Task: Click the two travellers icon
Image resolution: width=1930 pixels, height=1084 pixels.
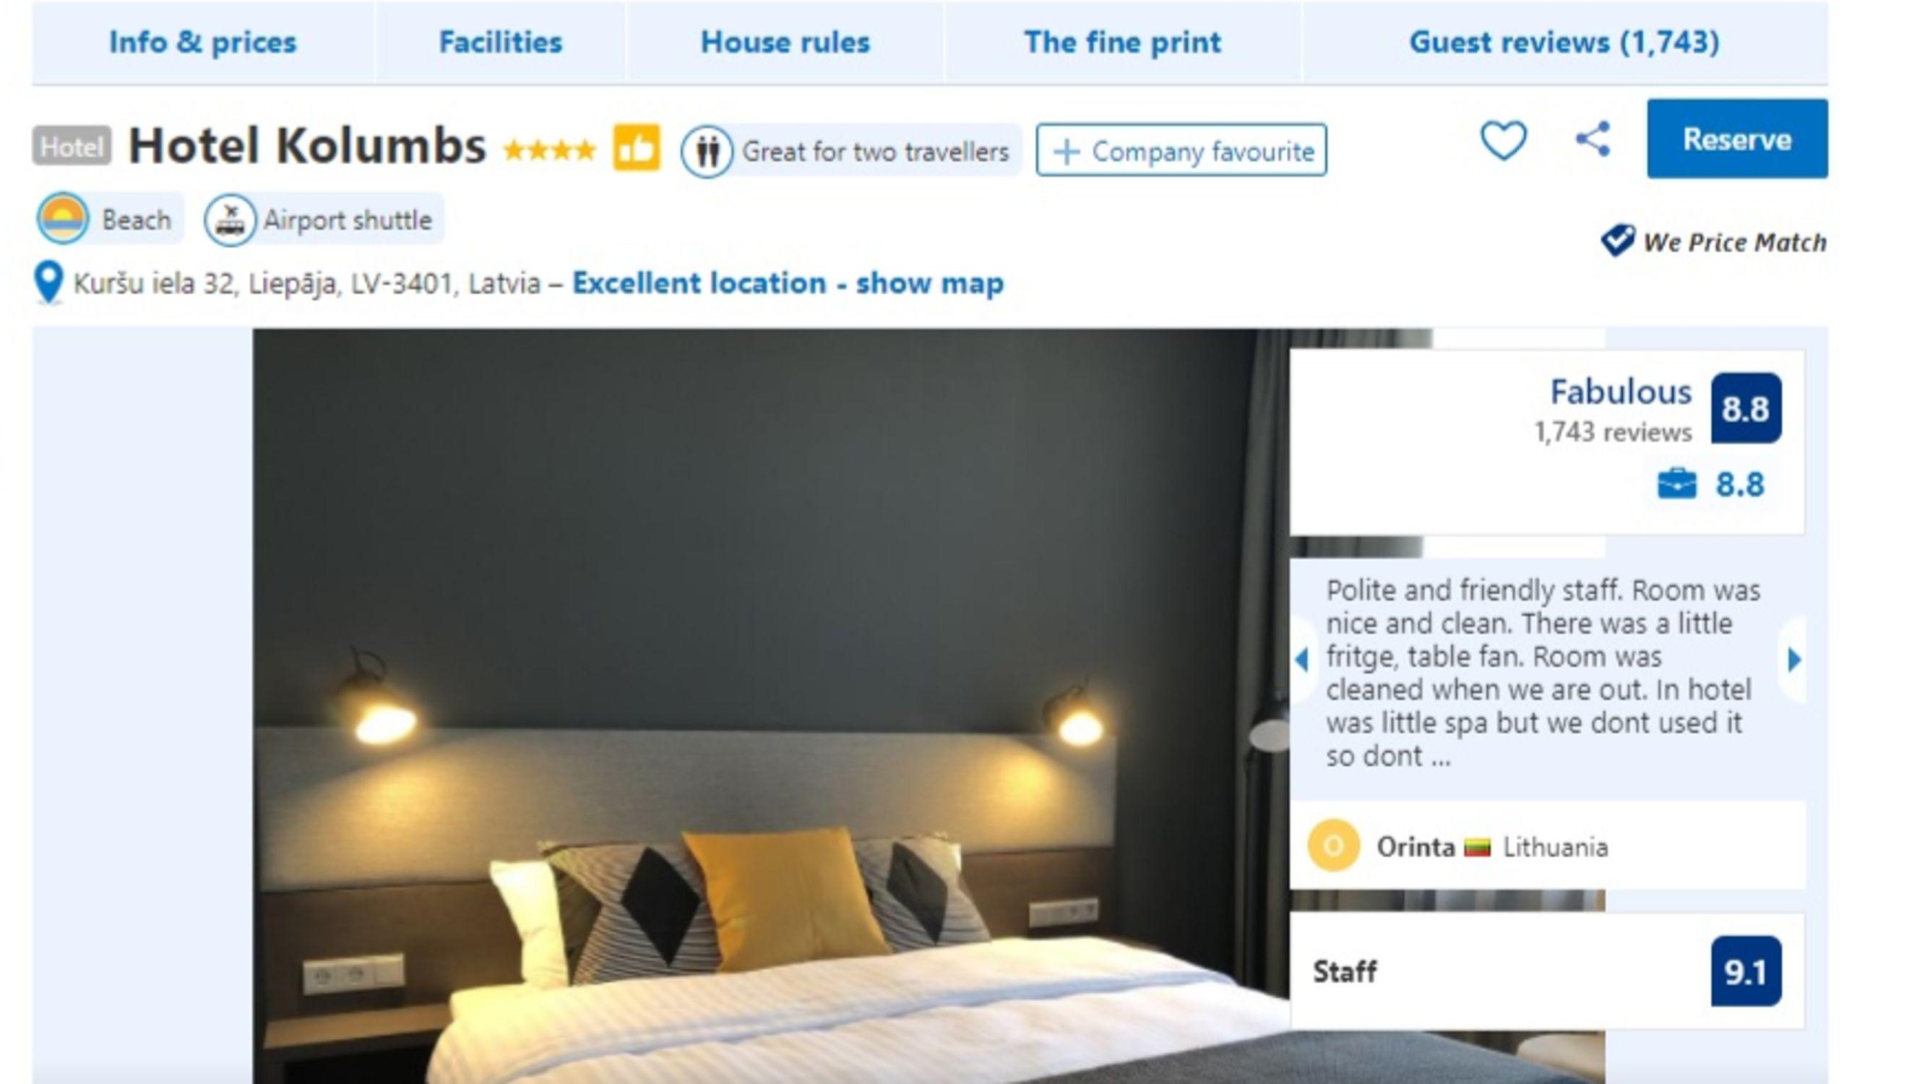Action: point(706,151)
